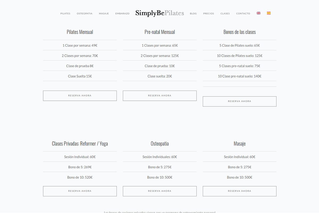
Task: Switch site language to English flag
Action: tap(258, 13)
